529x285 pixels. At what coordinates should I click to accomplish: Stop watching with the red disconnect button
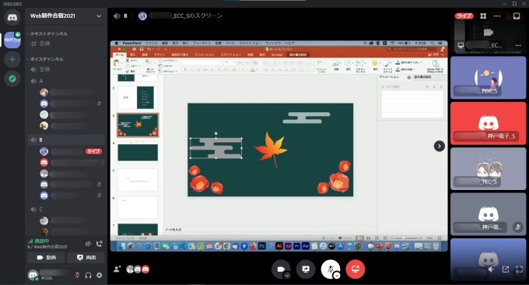coord(356,269)
